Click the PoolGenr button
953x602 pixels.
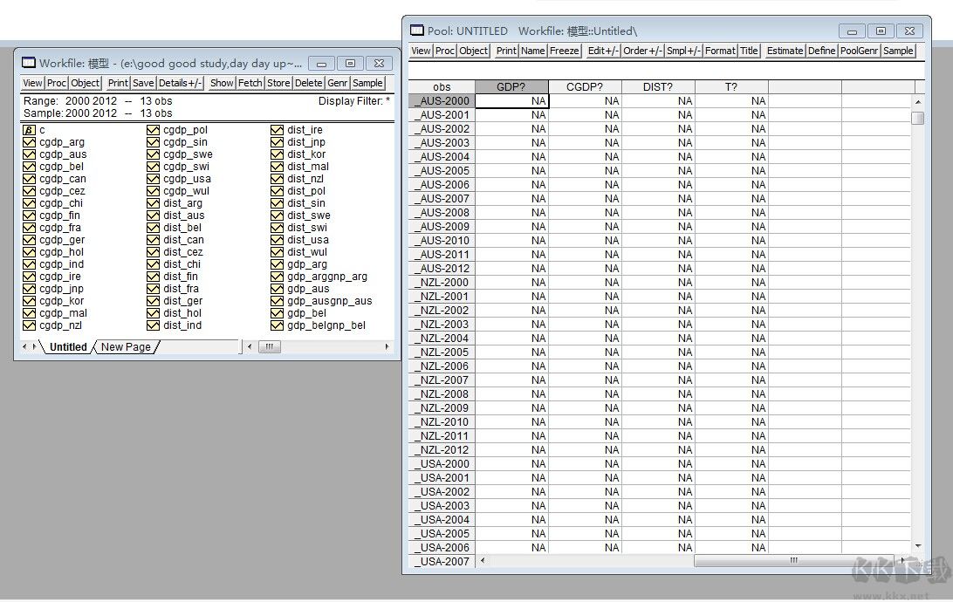pos(859,51)
